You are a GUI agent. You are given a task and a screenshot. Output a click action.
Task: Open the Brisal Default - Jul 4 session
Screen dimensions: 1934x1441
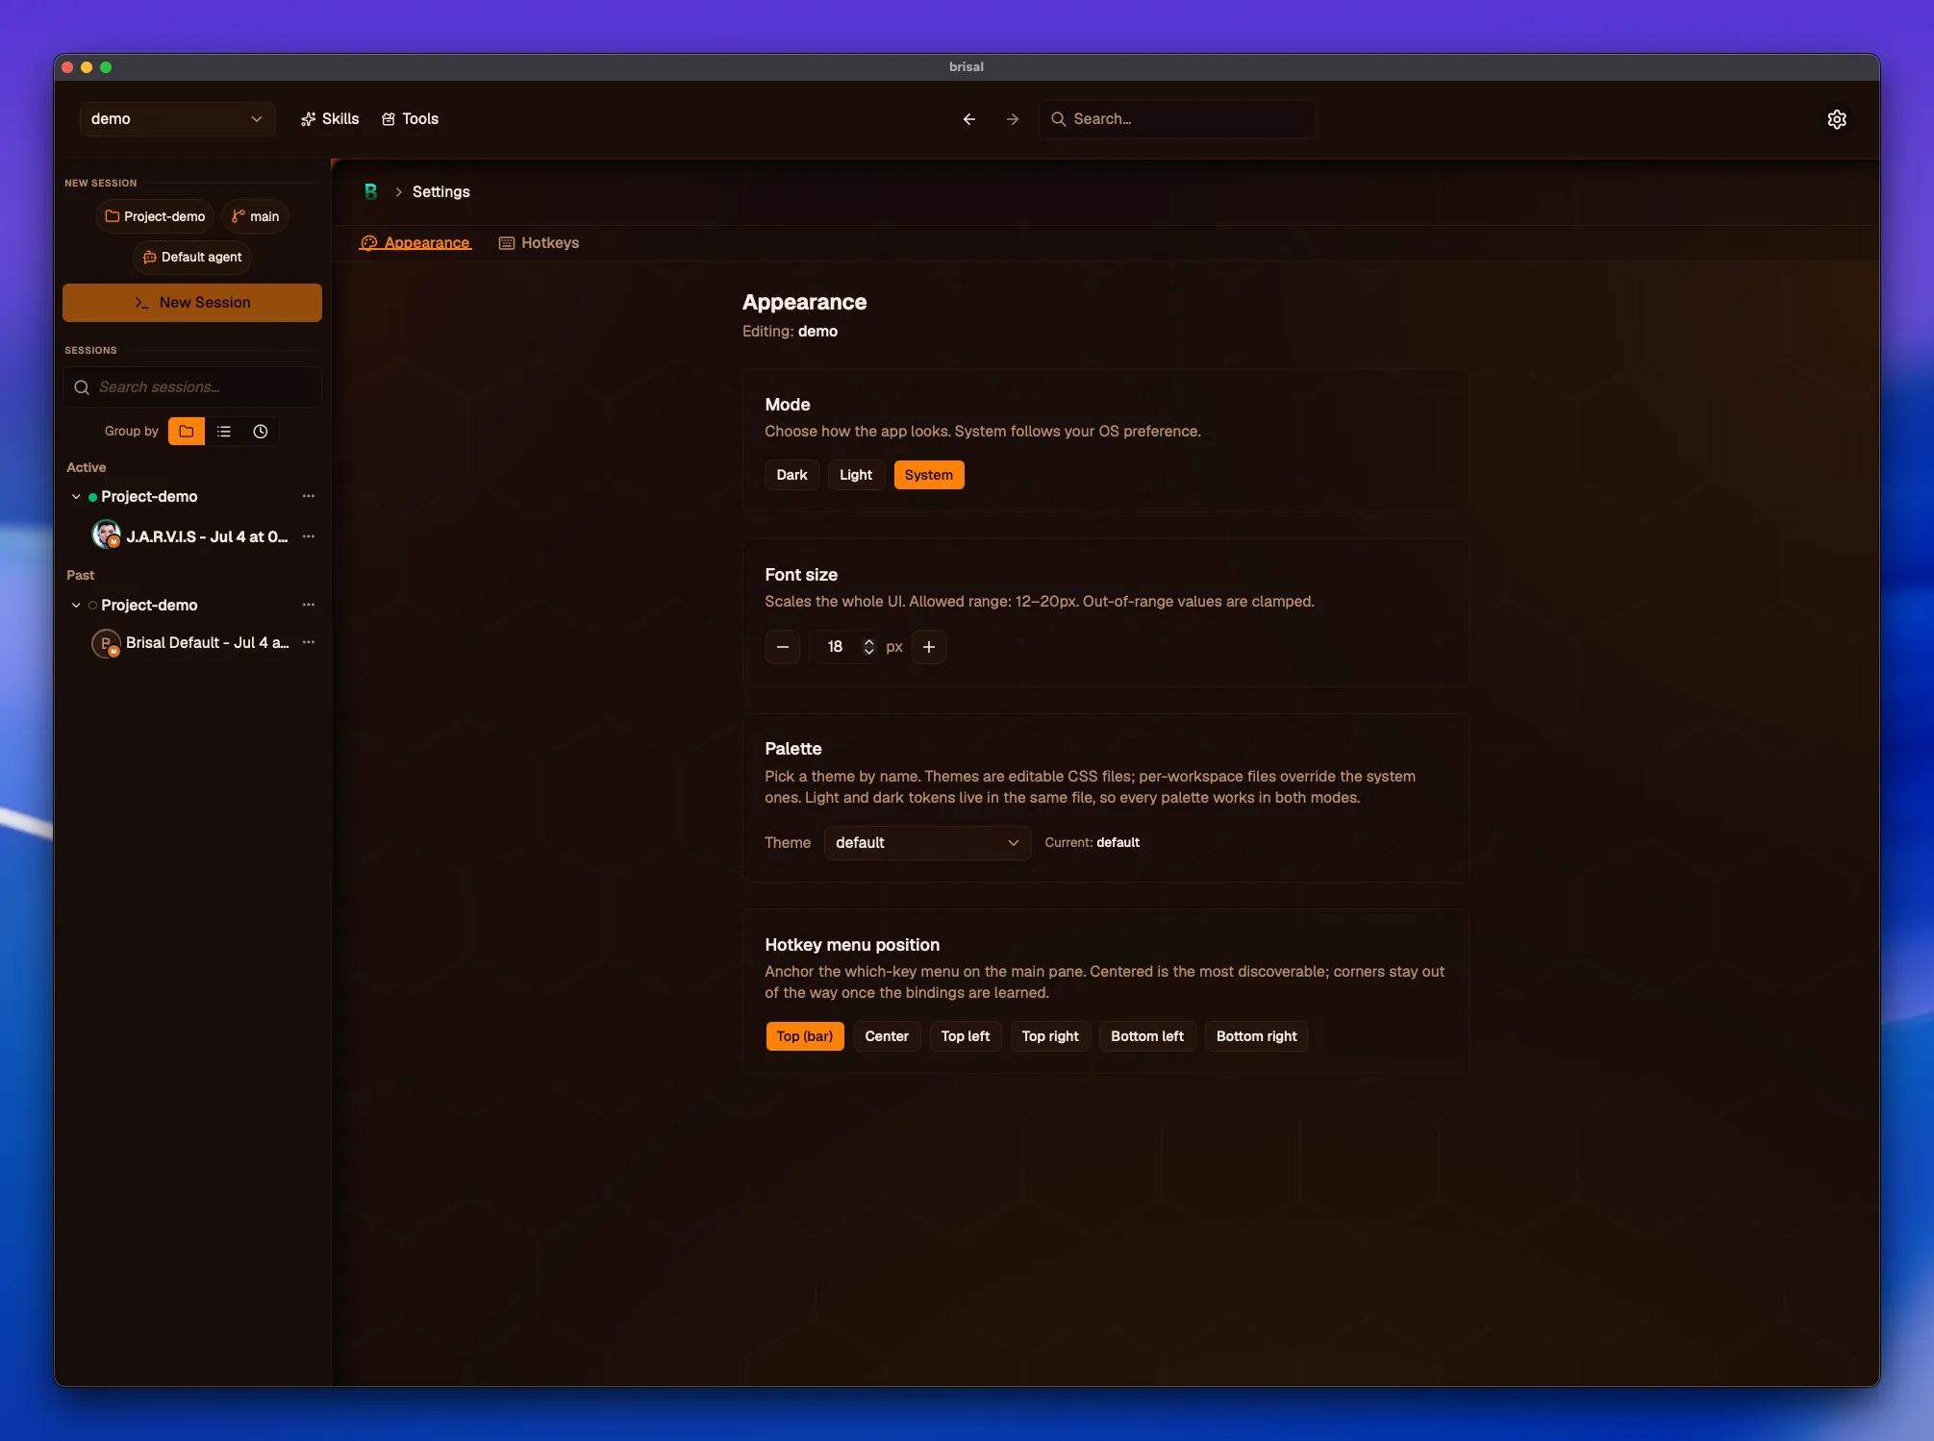(207, 642)
